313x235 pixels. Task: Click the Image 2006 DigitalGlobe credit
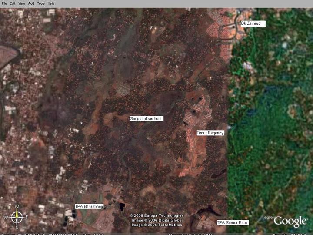[x=156, y=220]
